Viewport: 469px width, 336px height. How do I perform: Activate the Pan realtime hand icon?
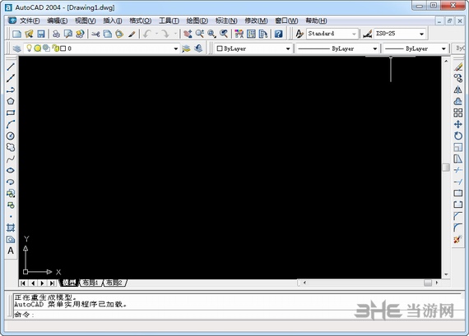tap(188, 34)
